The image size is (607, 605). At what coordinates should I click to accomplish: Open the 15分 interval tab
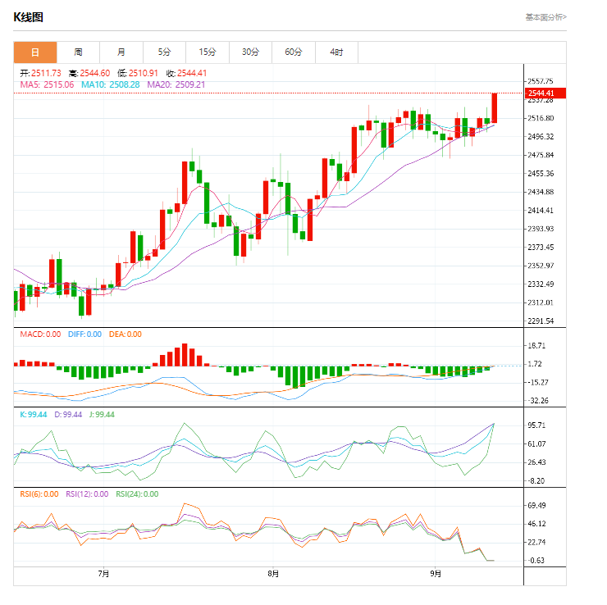point(208,52)
